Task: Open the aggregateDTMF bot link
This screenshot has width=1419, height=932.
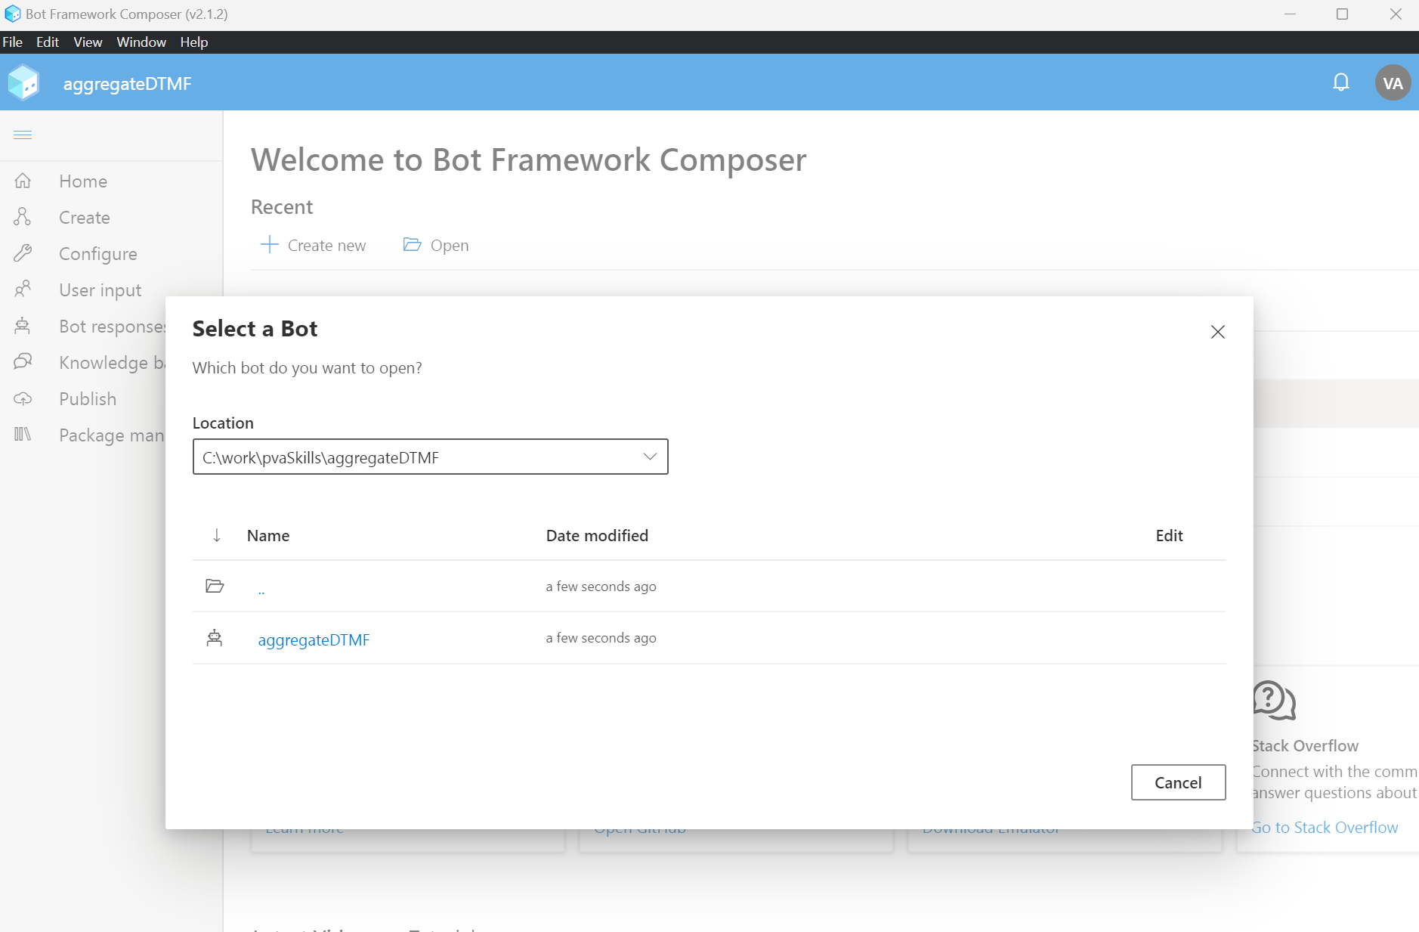Action: 314,640
